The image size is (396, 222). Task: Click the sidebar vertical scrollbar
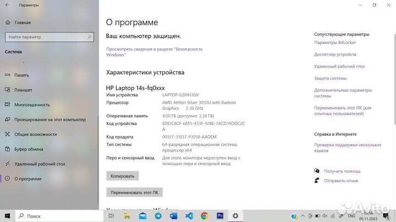(98, 159)
